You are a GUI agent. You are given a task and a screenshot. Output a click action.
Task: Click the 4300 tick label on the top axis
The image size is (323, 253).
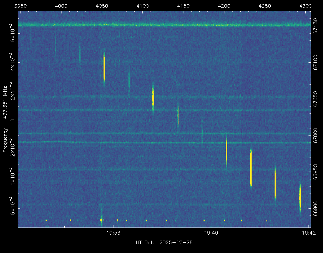tap(305, 6)
